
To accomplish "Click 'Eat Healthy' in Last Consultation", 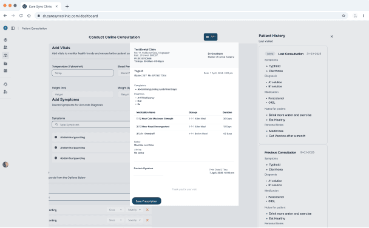I will (277, 119).
